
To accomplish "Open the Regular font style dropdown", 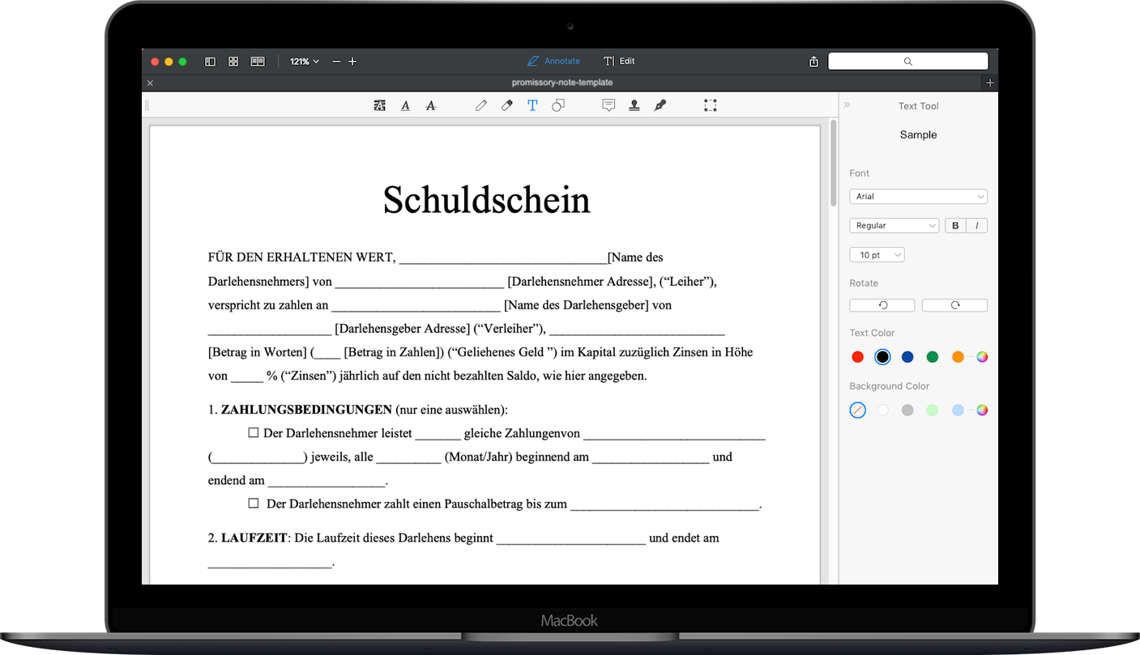I will (894, 226).
